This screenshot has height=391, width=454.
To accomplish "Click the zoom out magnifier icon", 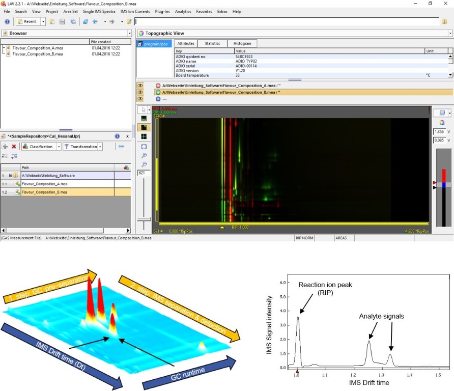I will [x=144, y=164].
